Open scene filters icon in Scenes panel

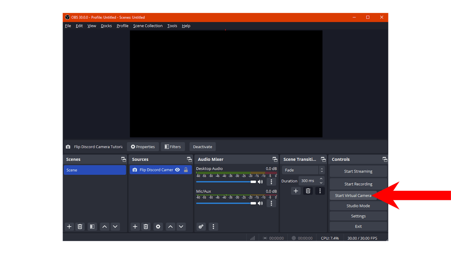(x=92, y=226)
